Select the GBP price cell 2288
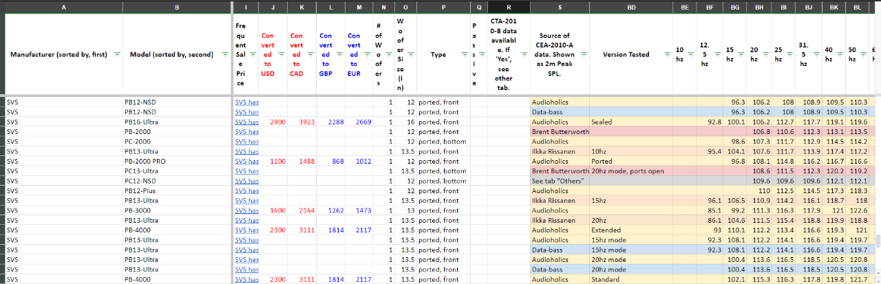 (x=331, y=122)
